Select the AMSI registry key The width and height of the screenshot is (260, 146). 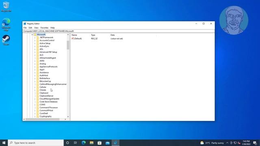click(42, 61)
